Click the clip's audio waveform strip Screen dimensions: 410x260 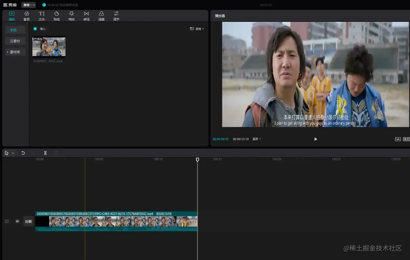[116, 229]
